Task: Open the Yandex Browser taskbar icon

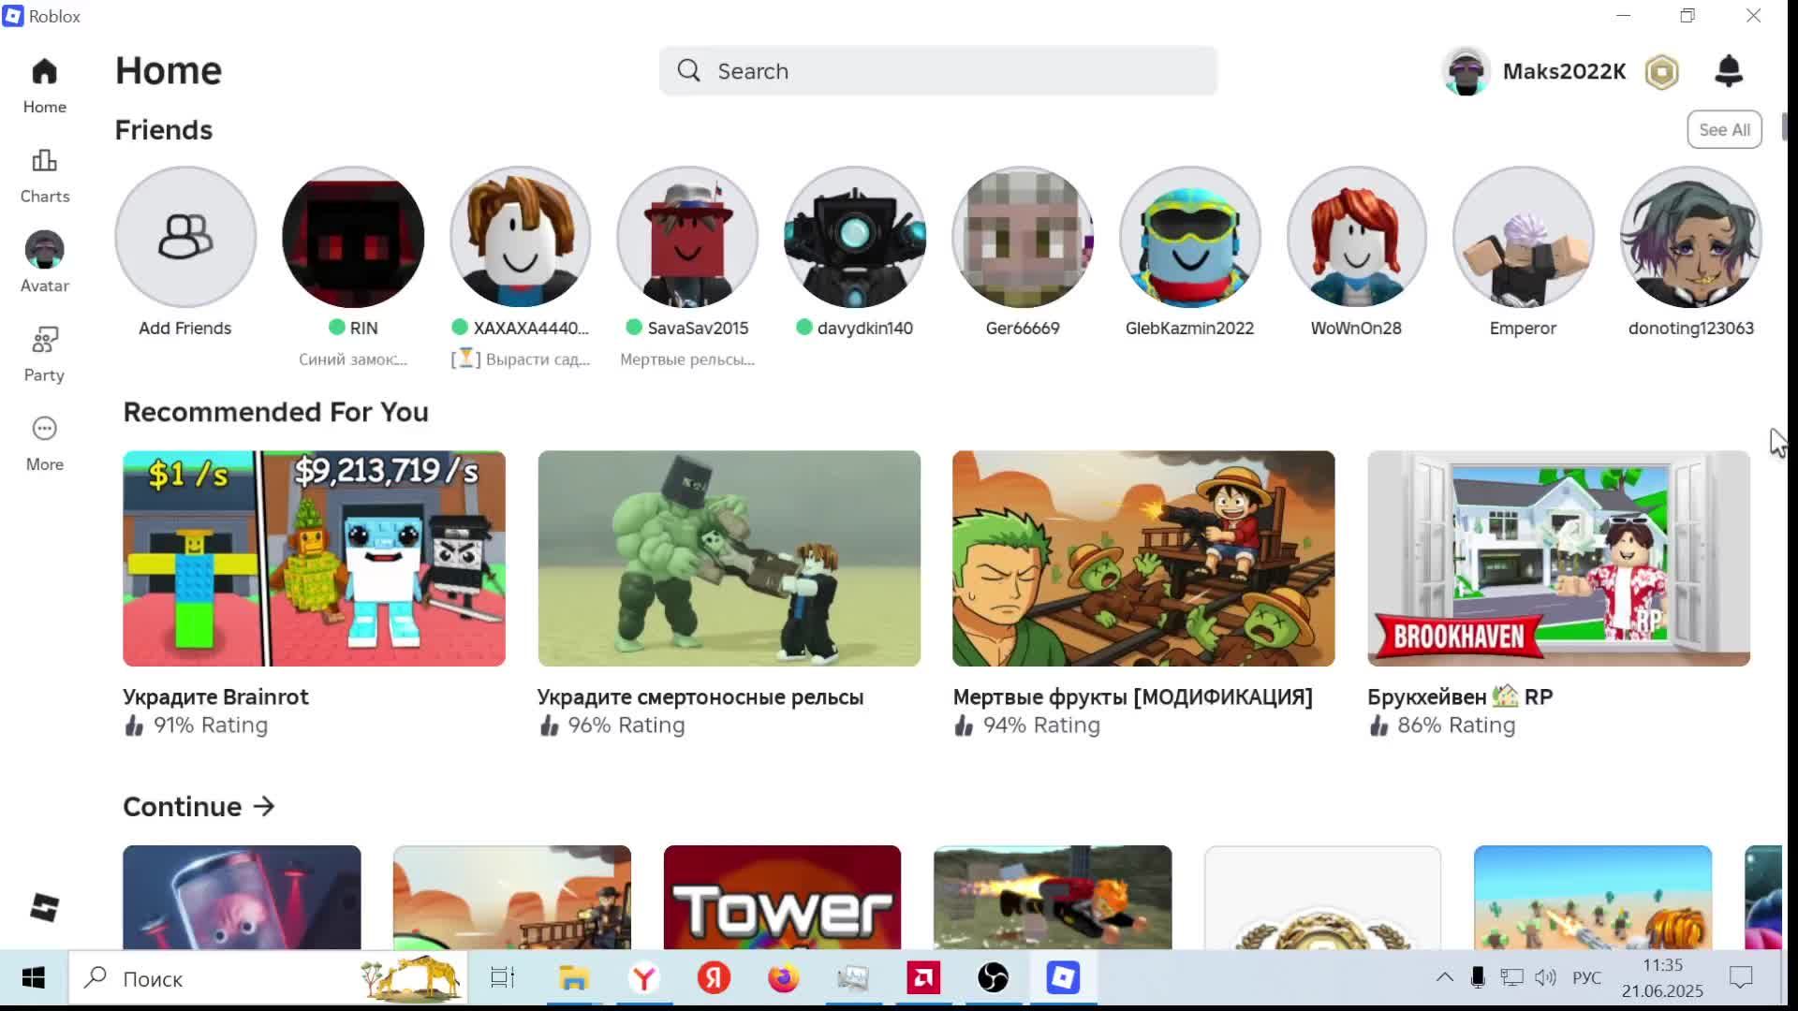Action: (x=643, y=978)
